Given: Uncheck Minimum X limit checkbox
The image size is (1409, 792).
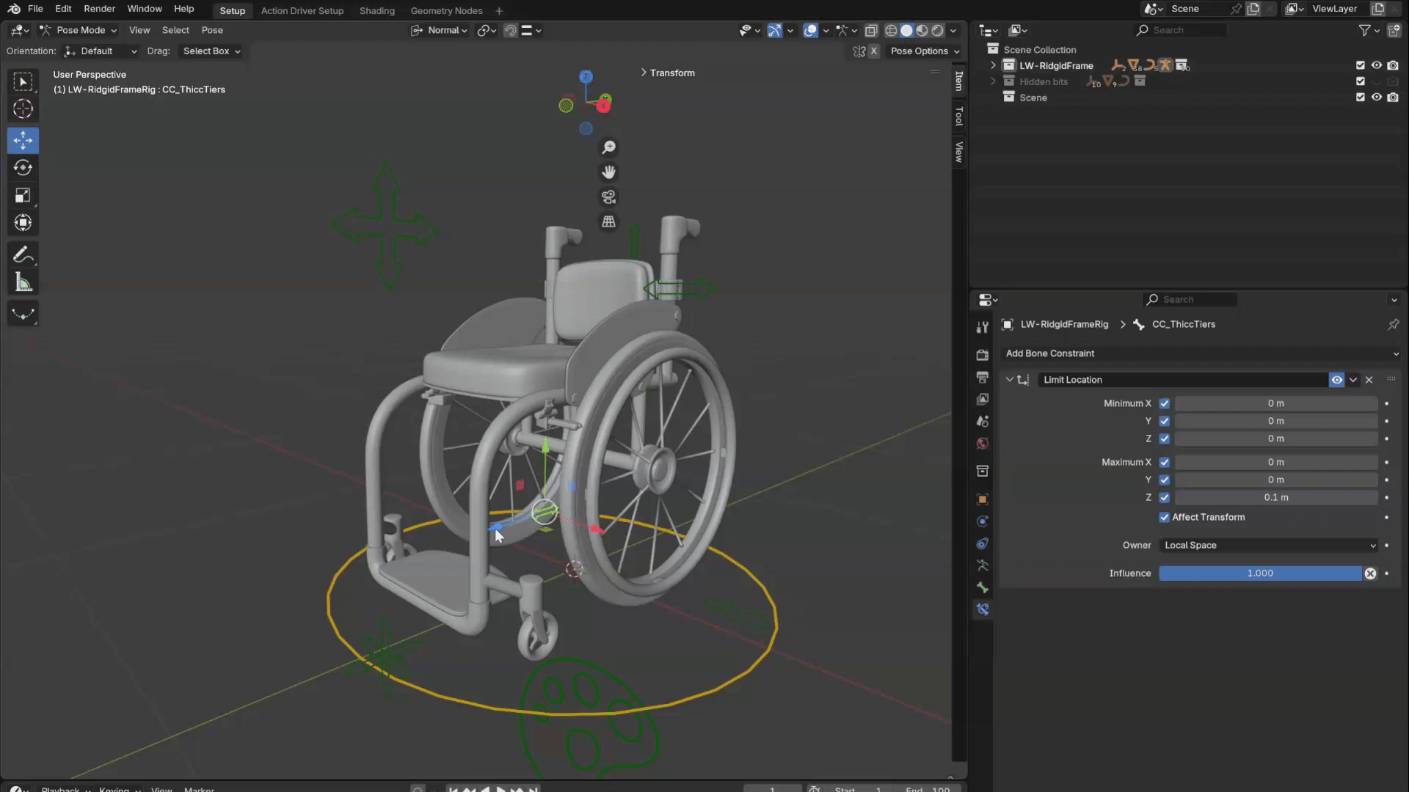Looking at the screenshot, I should pyautogui.click(x=1164, y=403).
